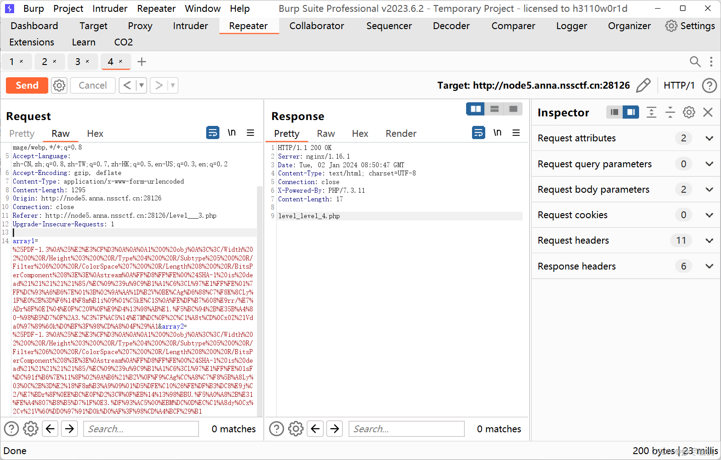Open Repeater tab options kebab menu

pyautogui.click(x=711, y=61)
